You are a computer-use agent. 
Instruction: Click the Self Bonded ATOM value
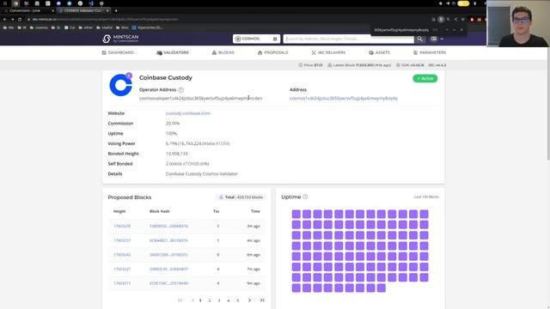(x=187, y=164)
